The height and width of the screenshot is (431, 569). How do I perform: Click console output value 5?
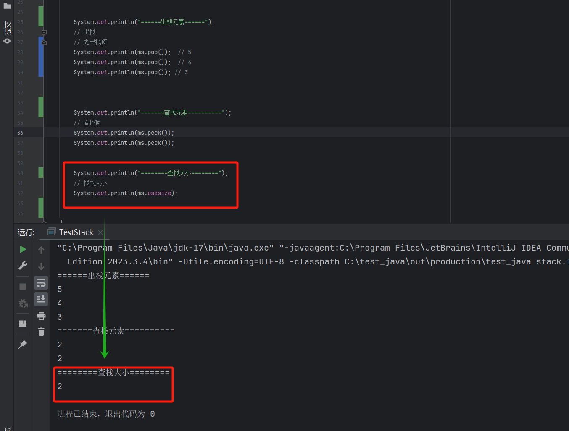[x=60, y=290]
